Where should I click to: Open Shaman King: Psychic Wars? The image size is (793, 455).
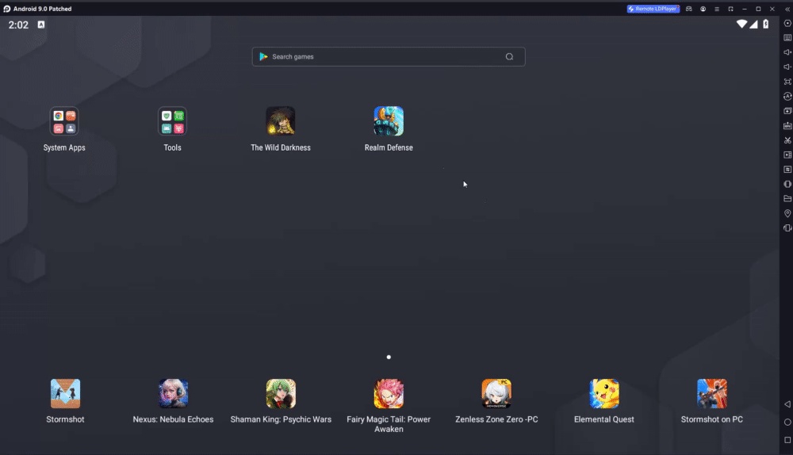tap(281, 393)
